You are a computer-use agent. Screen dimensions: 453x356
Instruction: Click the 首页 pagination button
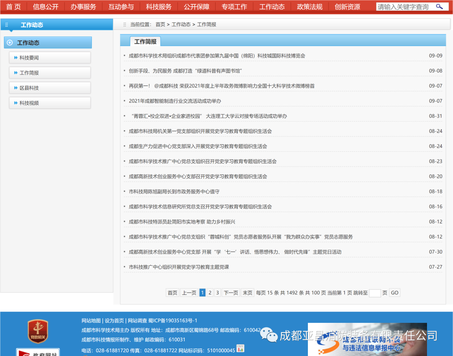(172, 293)
